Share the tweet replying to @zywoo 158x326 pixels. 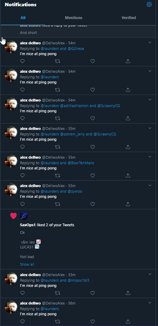pyautogui.click(x=128, y=204)
